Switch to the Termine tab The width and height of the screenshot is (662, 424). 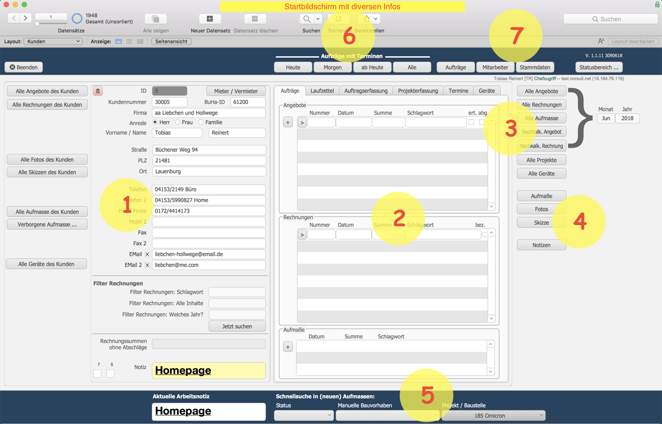(458, 91)
